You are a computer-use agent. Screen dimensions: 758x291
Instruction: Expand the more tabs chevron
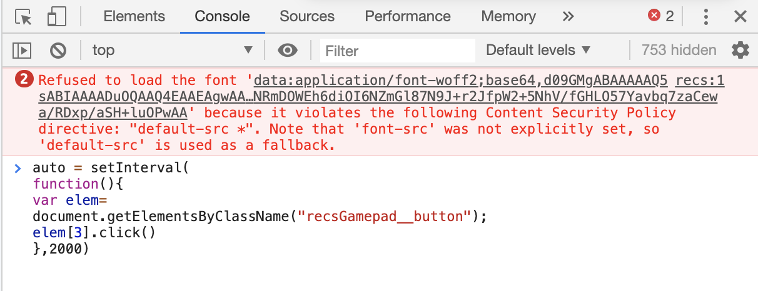[x=568, y=17]
